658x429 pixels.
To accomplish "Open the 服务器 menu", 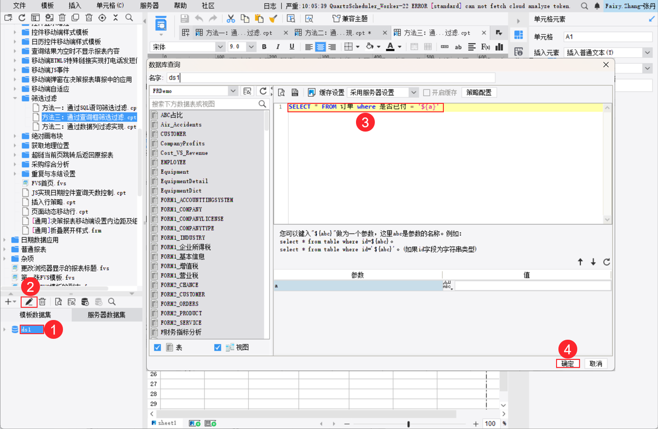I will [x=149, y=6].
